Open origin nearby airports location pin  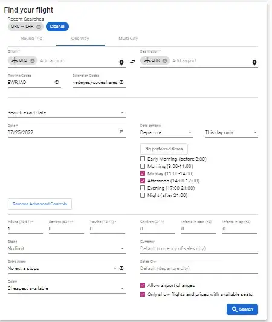click(x=121, y=62)
